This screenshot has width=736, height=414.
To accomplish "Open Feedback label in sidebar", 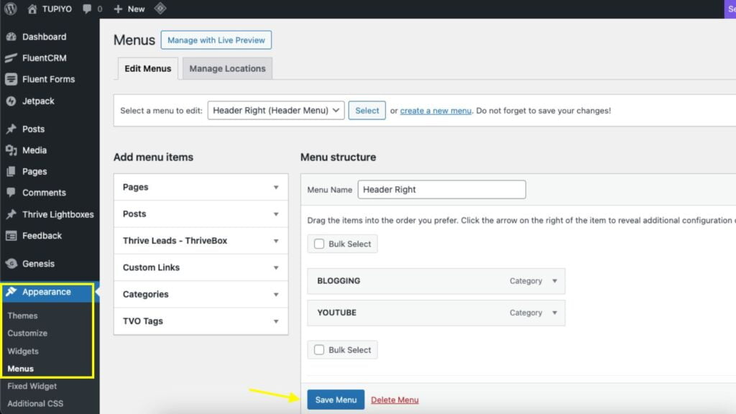I will [x=42, y=236].
